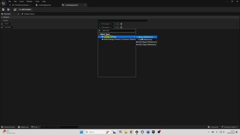Open Copilot from the taskbar

(x=120, y=132)
